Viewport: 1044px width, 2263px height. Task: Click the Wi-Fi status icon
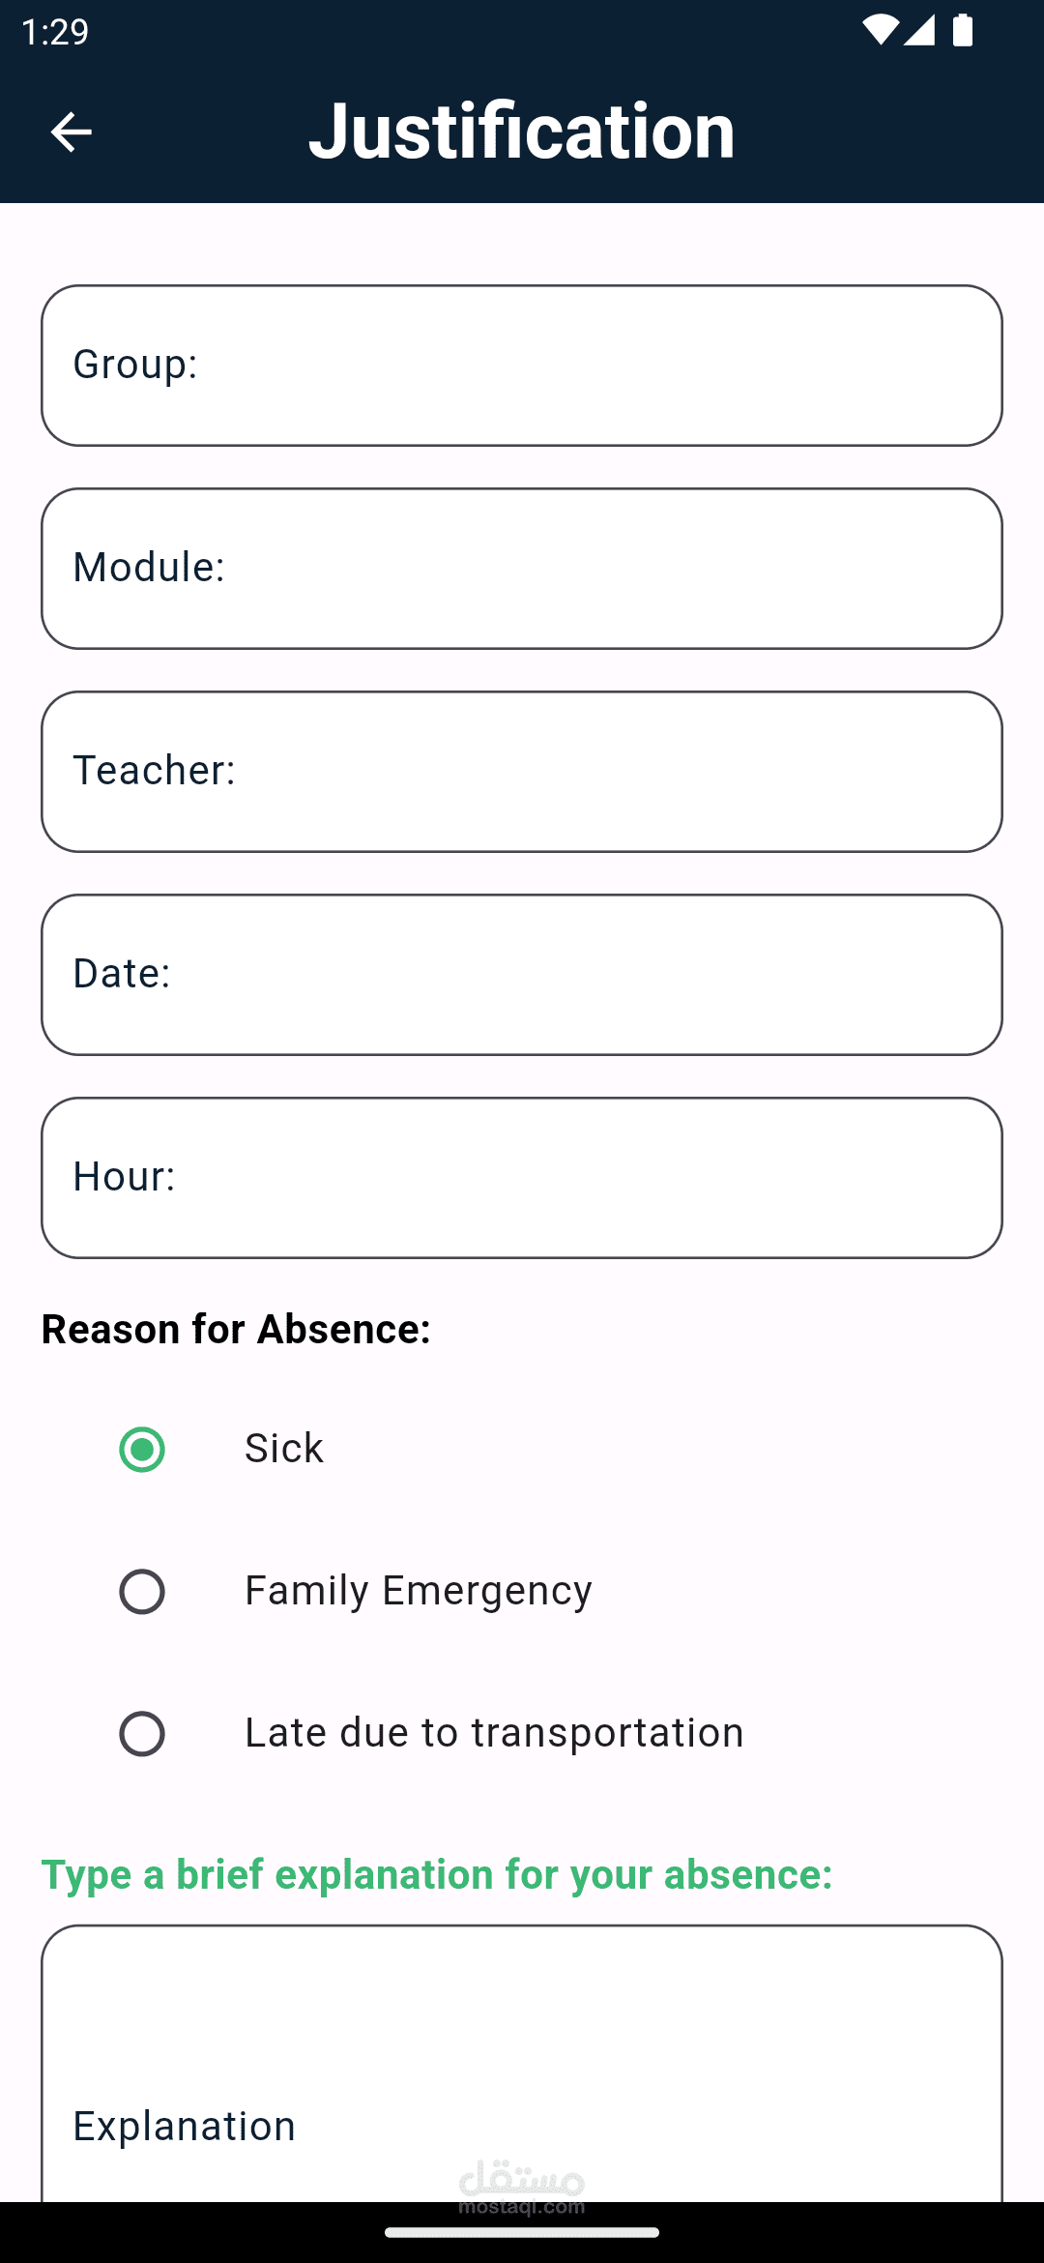pyautogui.click(x=880, y=31)
